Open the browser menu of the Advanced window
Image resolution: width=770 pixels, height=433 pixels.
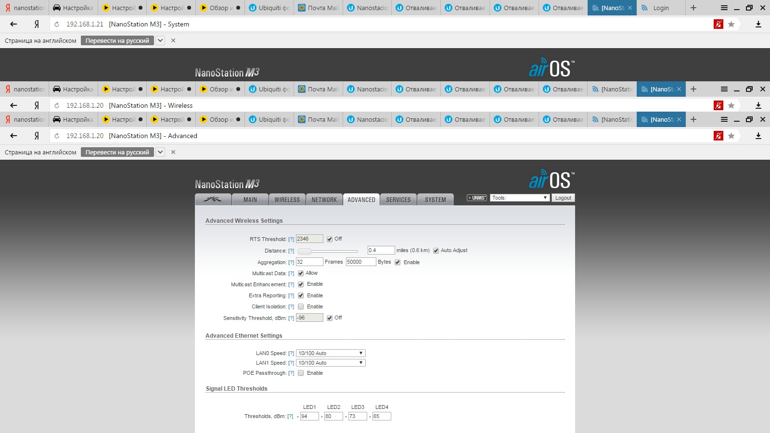pyautogui.click(x=724, y=119)
